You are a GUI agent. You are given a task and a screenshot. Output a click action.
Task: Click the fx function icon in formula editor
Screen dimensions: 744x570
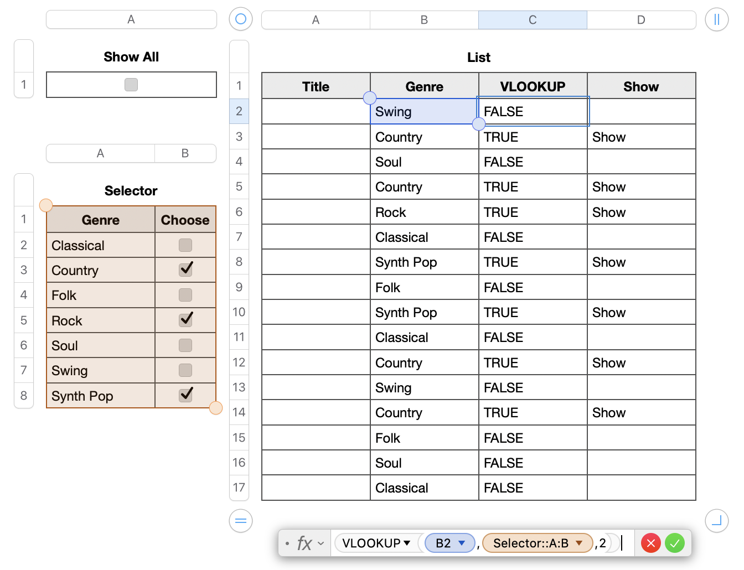[x=304, y=543]
